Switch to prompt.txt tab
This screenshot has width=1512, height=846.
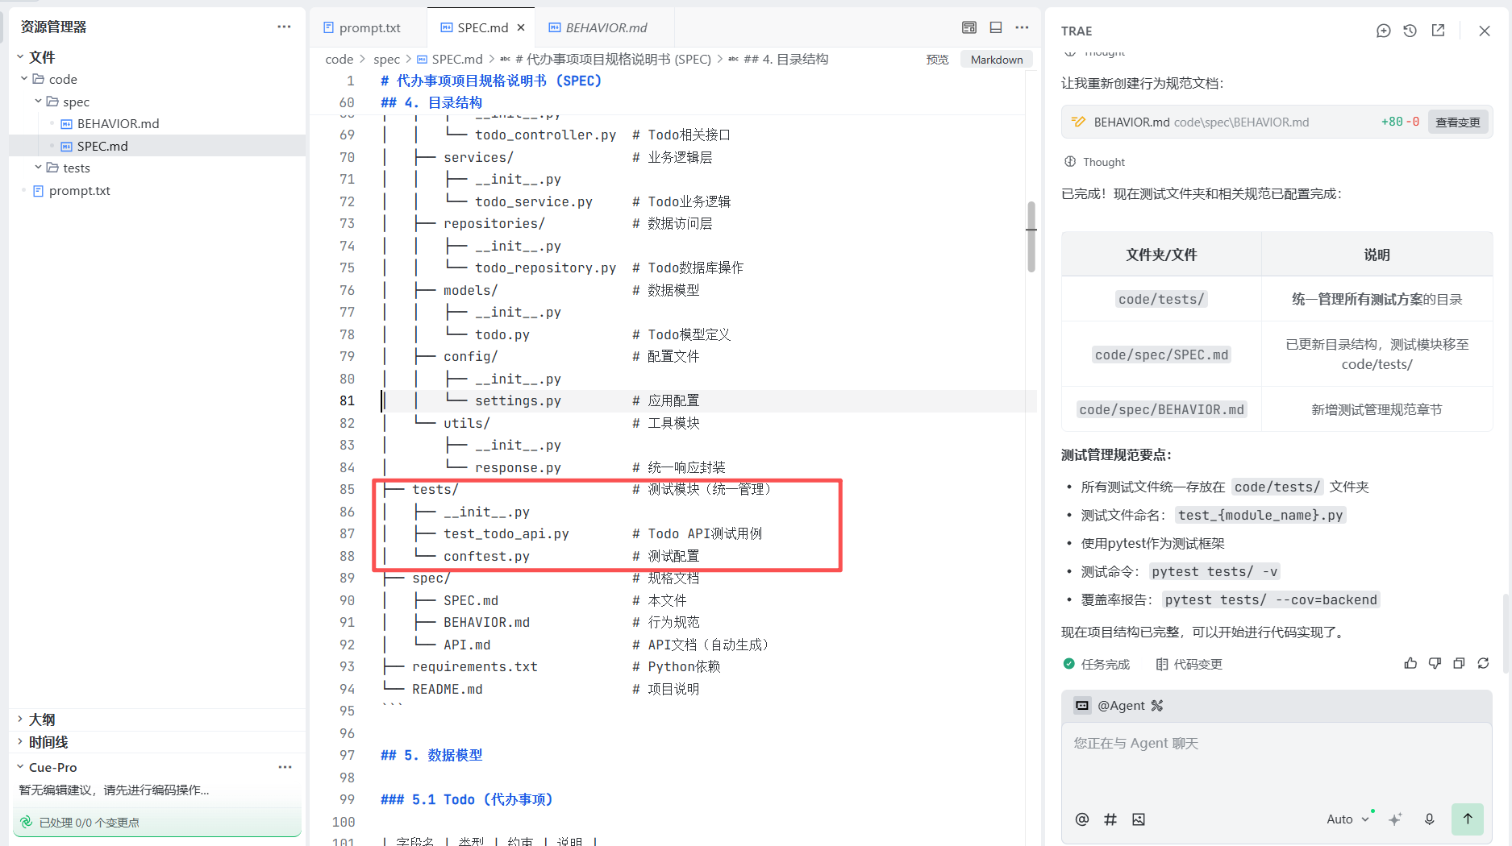[369, 27]
